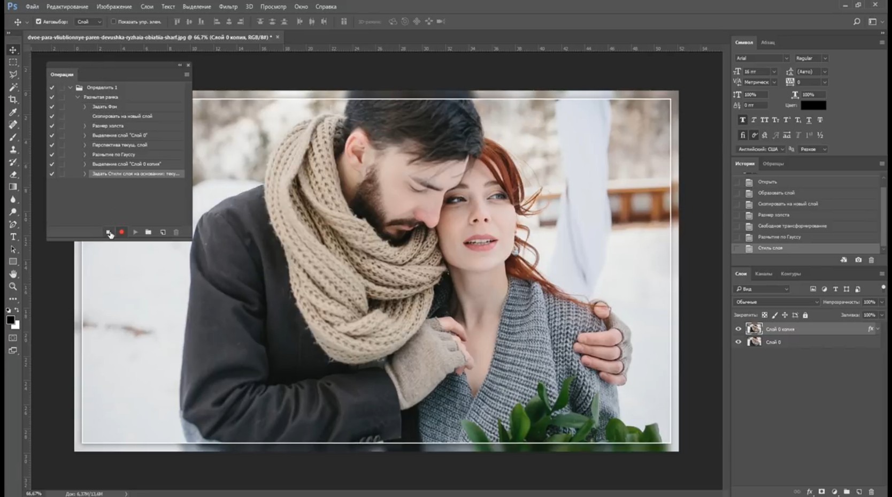This screenshot has height=497, width=892.
Task: Add a layer style with fx button
Action: tap(810, 492)
